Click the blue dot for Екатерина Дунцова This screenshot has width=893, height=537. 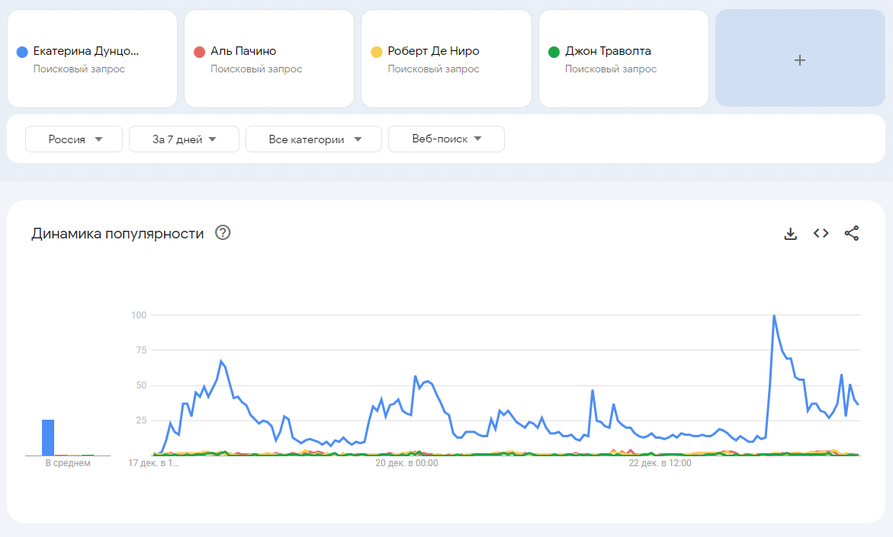22,53
